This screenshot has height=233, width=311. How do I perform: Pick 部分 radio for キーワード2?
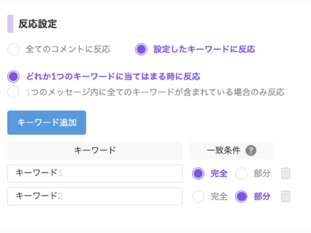(241, 196)
